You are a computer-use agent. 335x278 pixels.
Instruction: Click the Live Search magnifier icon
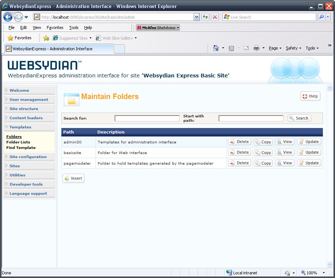pos(321,17)
